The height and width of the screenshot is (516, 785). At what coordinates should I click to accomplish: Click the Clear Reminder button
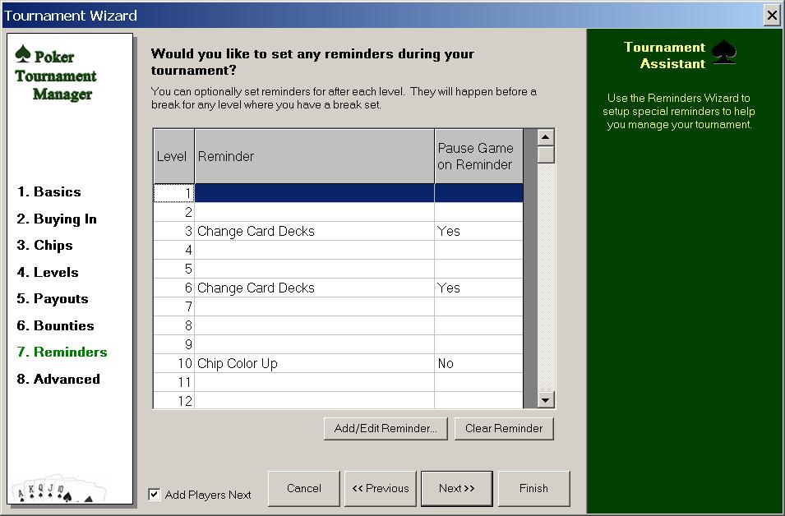(503, 428)
